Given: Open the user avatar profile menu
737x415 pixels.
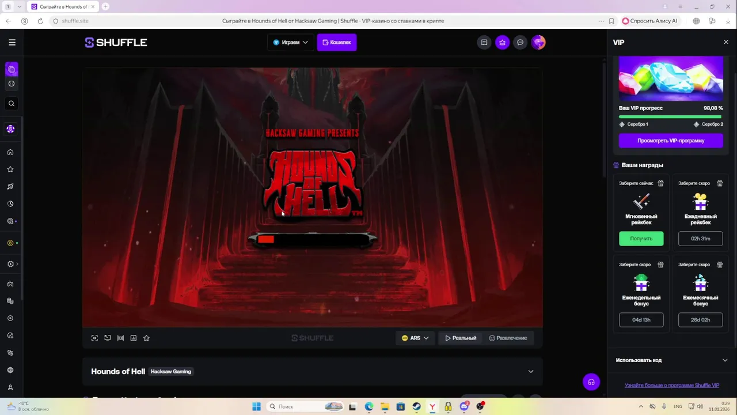Looking at the screenshot, I should coord(538,42).
